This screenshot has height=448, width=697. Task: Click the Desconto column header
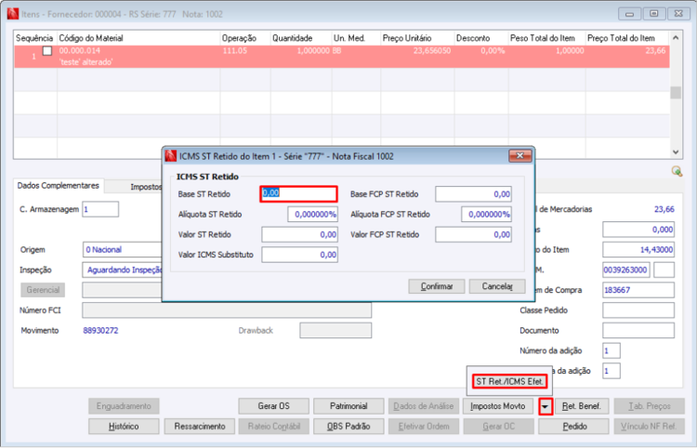pyautogui.click(x=481, y=38)
